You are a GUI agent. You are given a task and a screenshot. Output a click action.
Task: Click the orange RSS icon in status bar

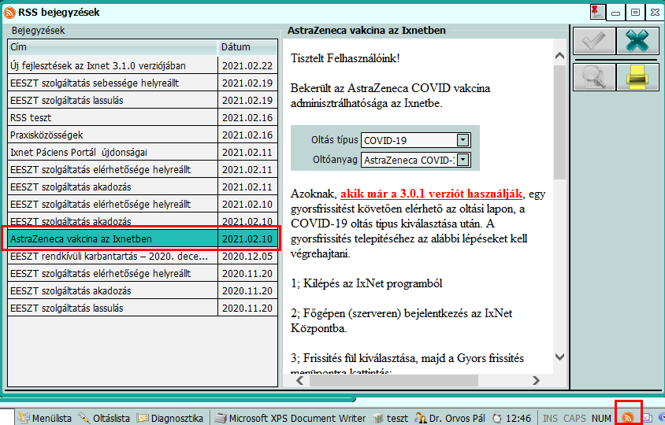pos(628,418)
